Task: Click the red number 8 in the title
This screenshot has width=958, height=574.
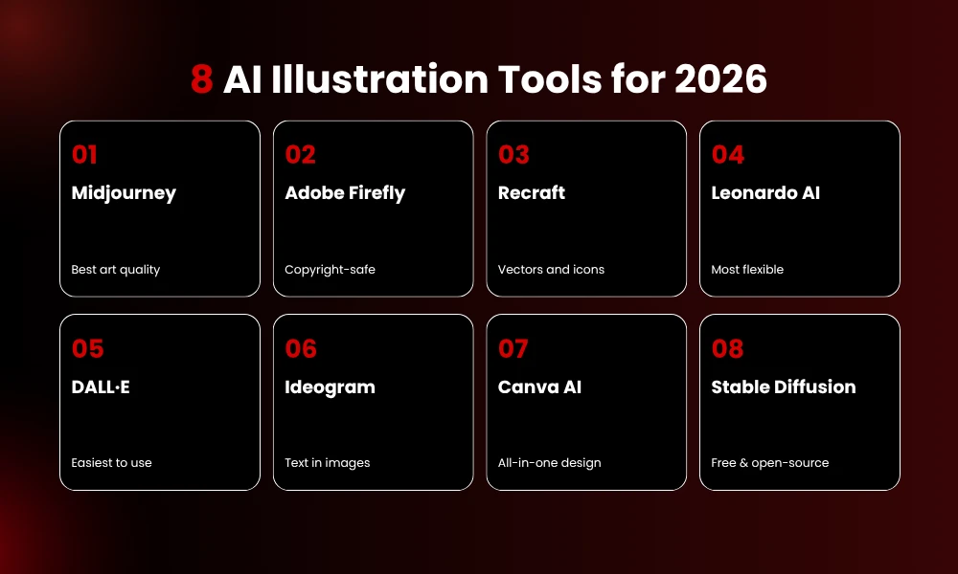Action: click(201, 79)
